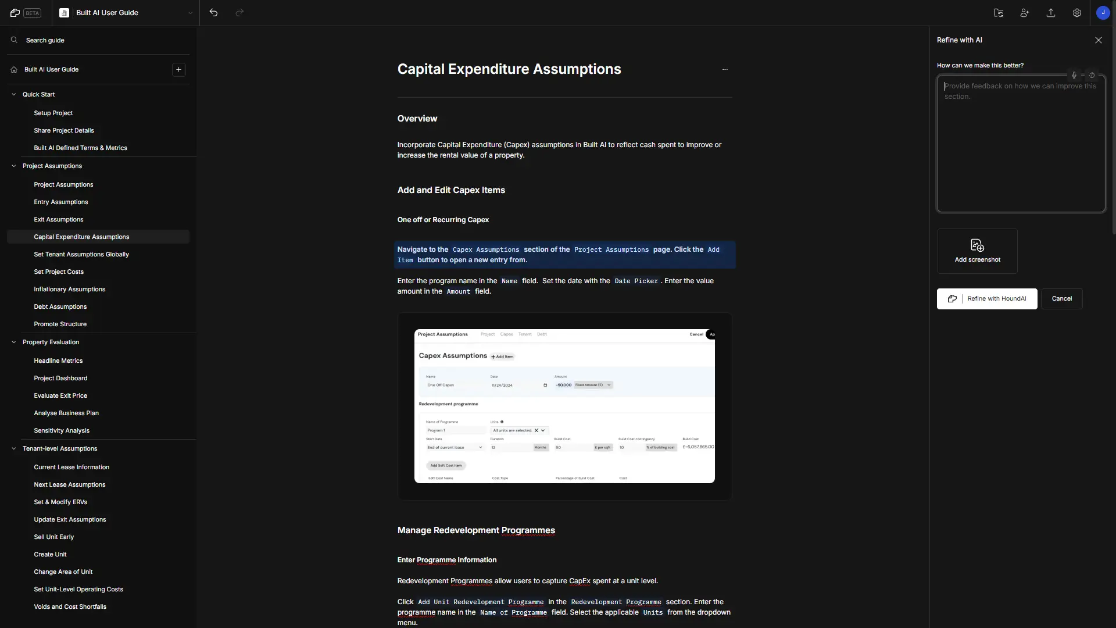Image resolution: width=1116 pixels, height=628 pixels.
Task: Click the redo arrow icon
Action: point(238,12)
